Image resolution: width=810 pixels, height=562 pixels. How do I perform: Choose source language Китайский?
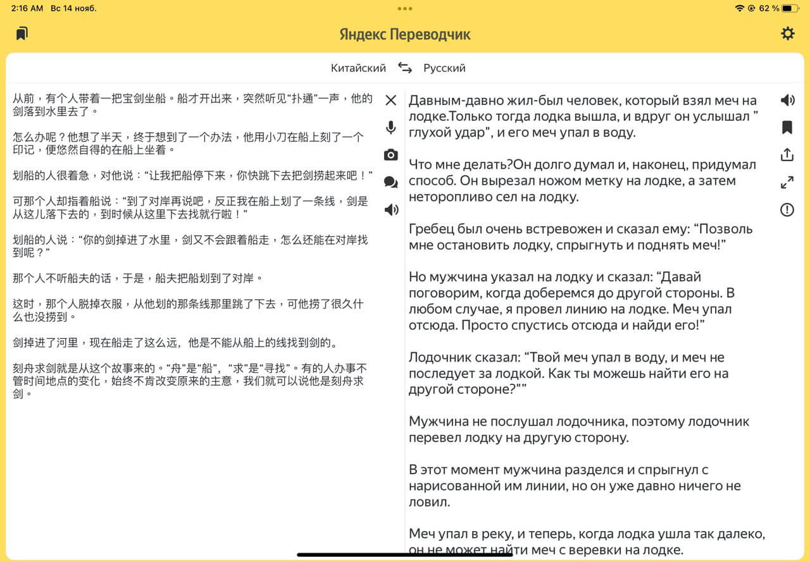(358, 68)
